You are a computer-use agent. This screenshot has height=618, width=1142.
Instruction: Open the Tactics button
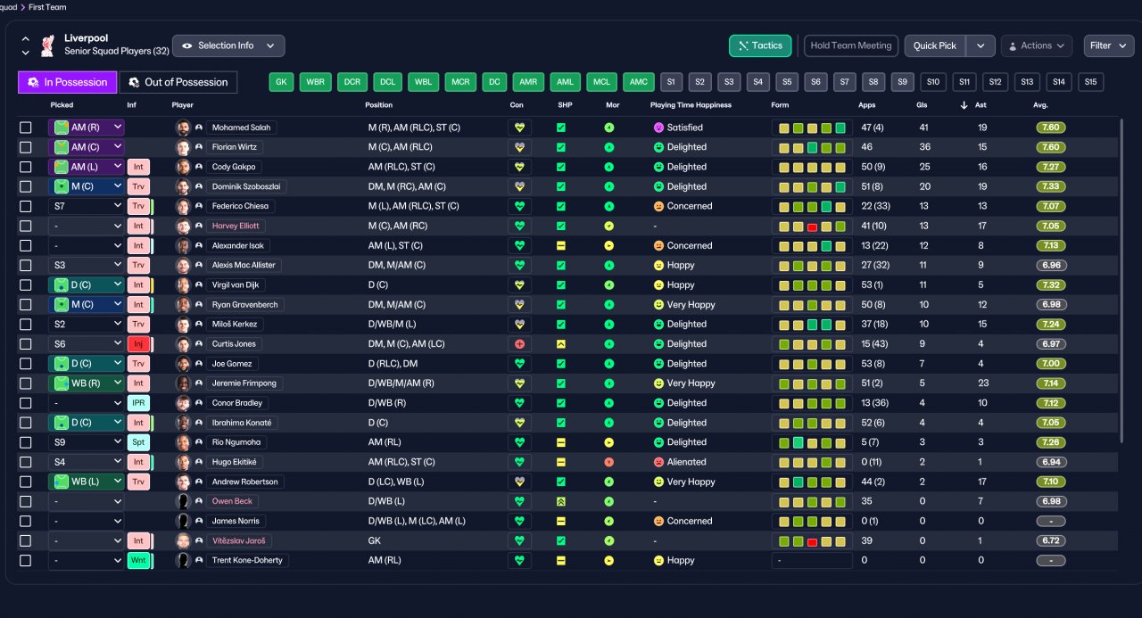pyautogui.click(x=760, y=45)
